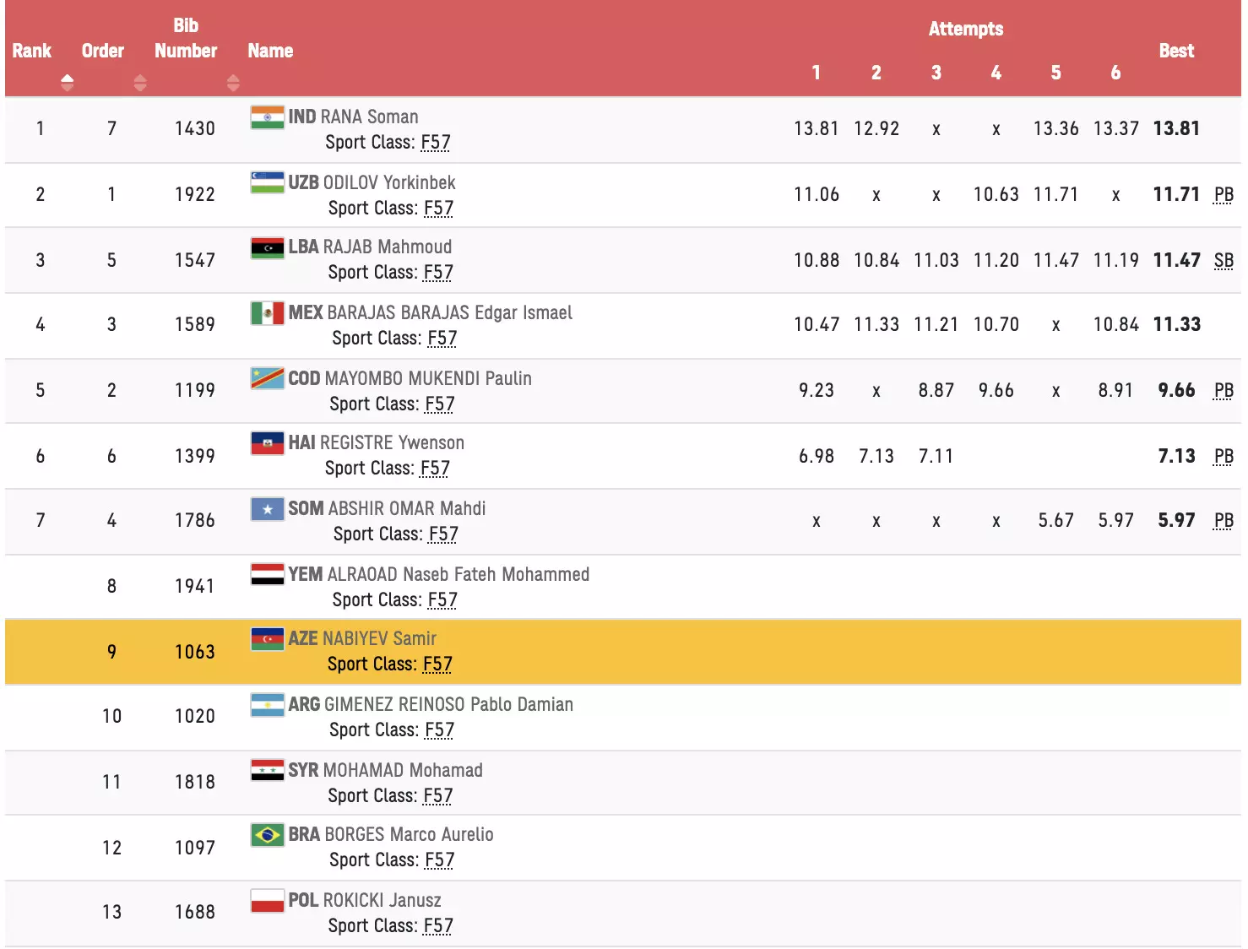Click the Mexico flag beside BARAJAS BARAJAS
The image size is (1248, 949).
pyautogui.click(x=267, y=313)
